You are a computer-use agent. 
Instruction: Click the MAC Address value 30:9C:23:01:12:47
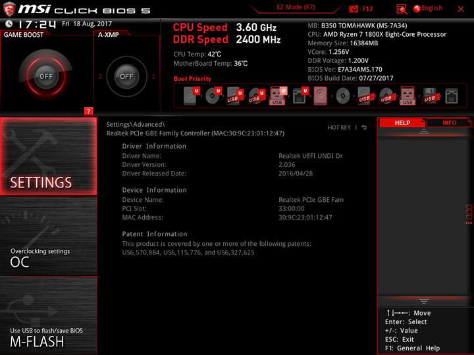[305, 218]
